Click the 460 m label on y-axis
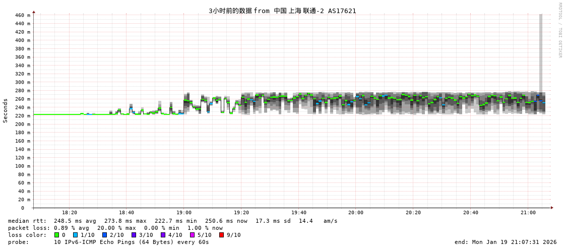 tap(22, 15)
